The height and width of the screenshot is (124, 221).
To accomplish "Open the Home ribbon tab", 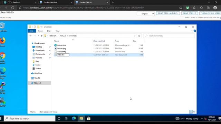I will [40, 31].
